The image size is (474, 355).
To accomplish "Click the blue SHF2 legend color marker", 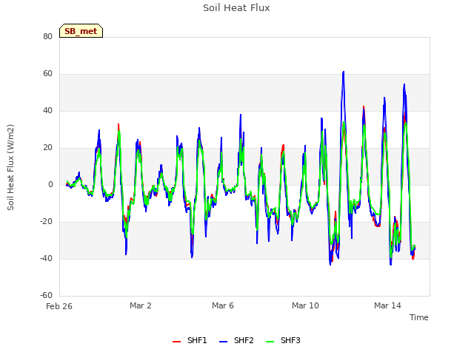I will (224, 342).
